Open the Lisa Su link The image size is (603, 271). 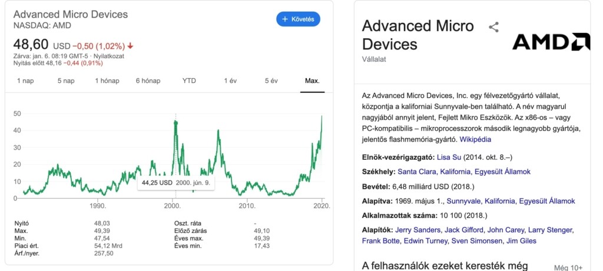(450, 157)
